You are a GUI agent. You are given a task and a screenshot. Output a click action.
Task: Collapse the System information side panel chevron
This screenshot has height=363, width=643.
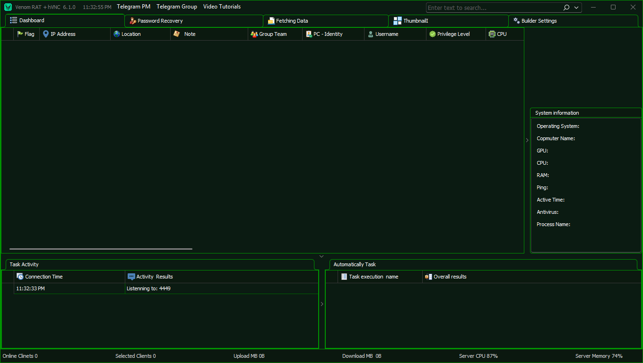point(527,140)
